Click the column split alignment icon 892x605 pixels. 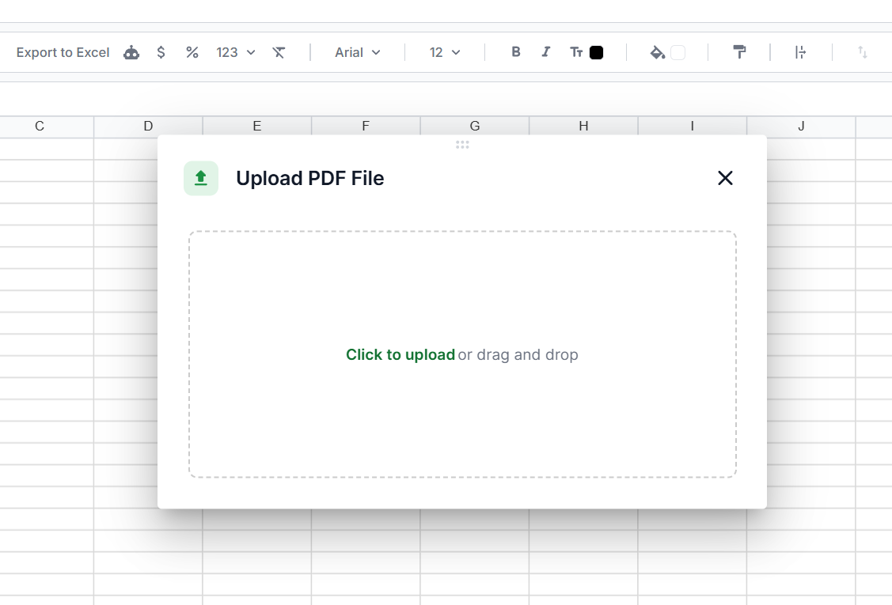(800, 52)
